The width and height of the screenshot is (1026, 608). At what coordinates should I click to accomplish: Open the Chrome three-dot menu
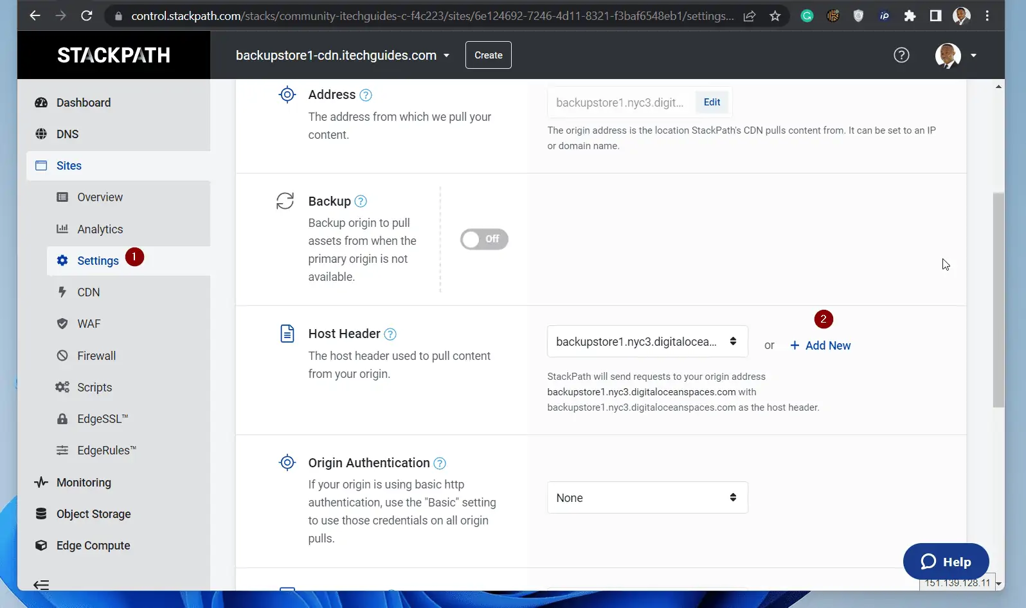coord(987,16)
